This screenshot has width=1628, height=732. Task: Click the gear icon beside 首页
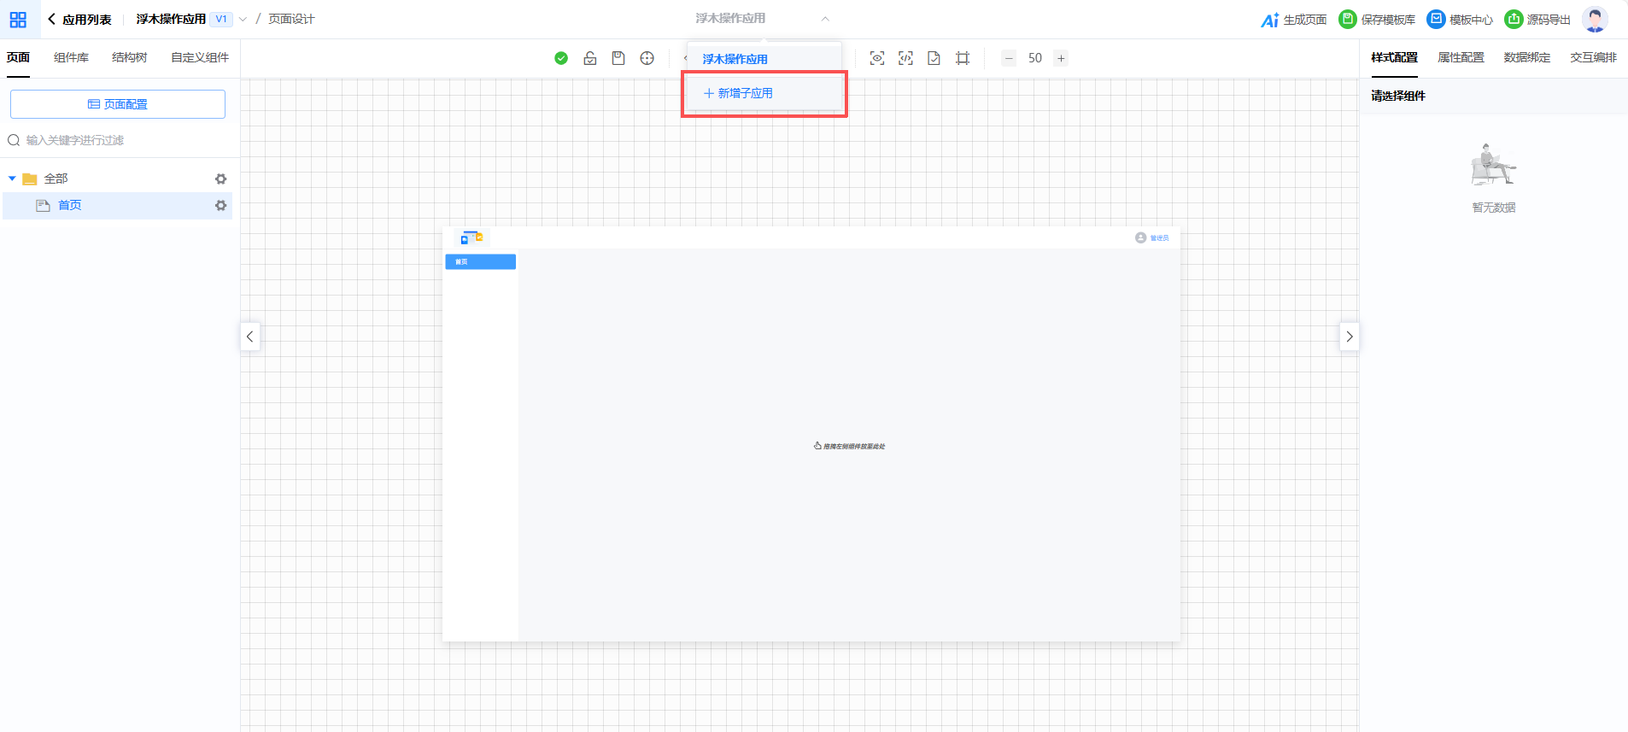tap(221, 206)
